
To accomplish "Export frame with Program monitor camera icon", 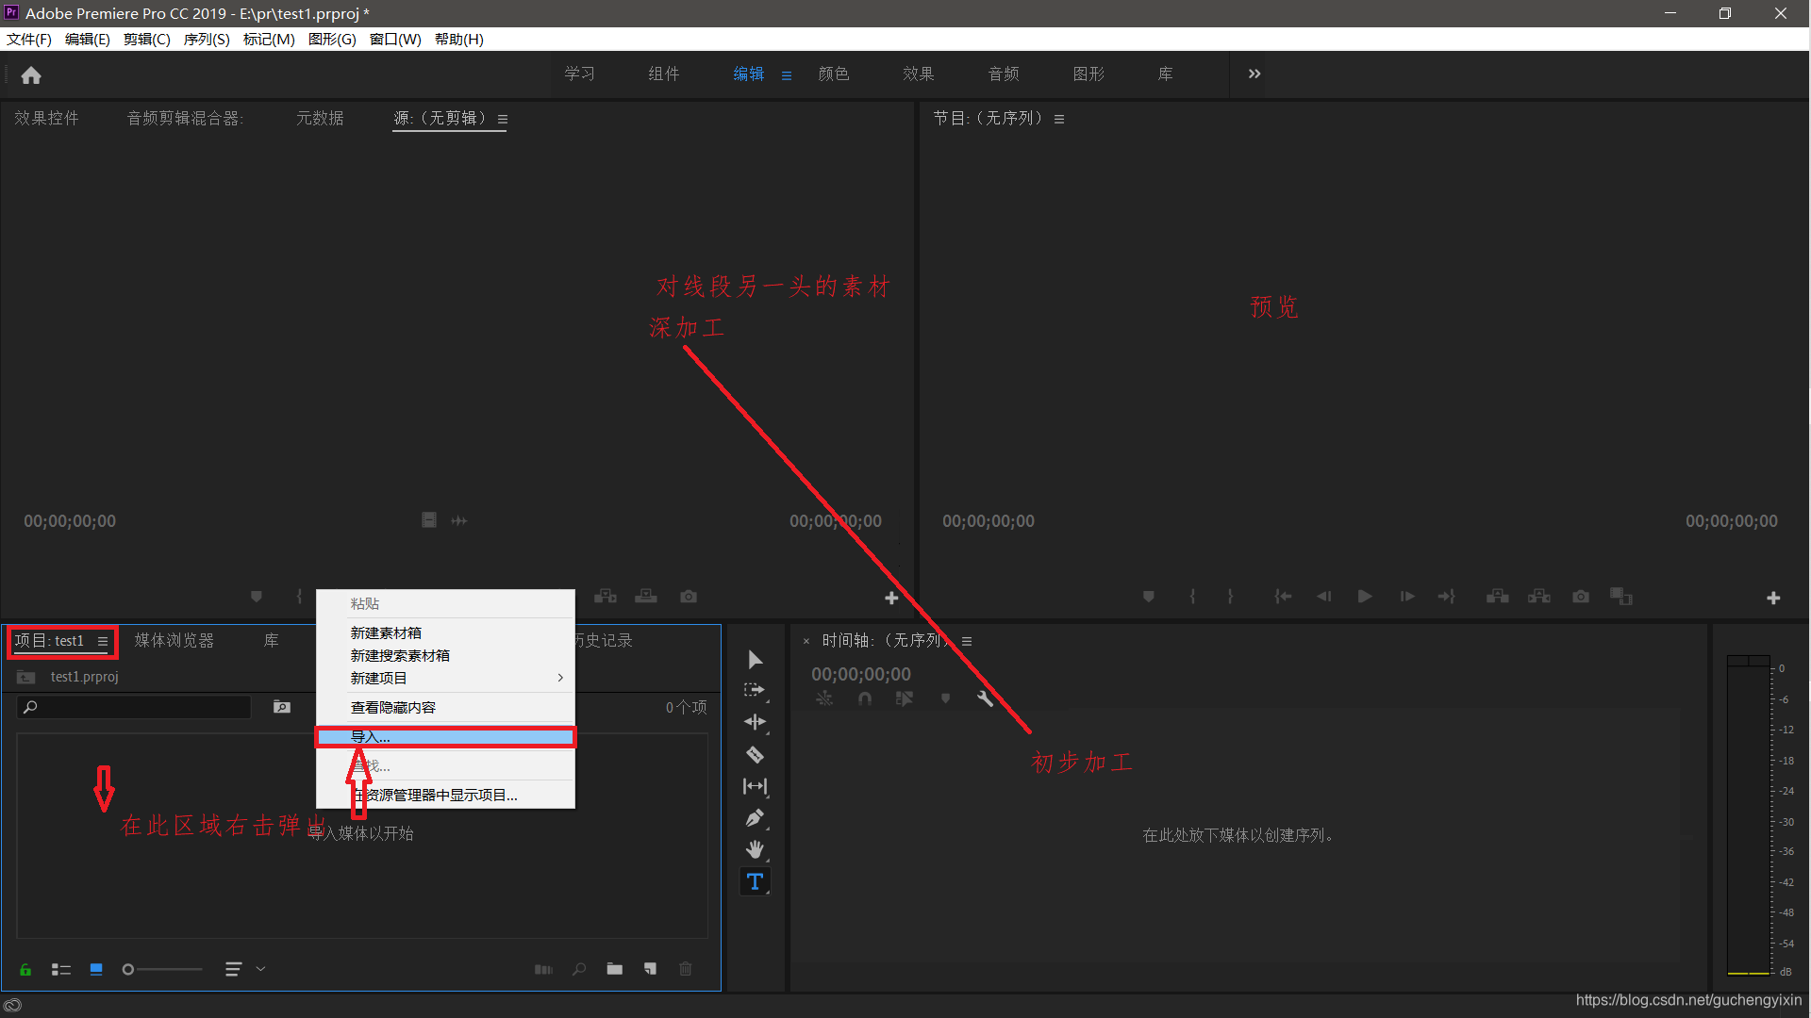I will click(x=1581, y=597).
